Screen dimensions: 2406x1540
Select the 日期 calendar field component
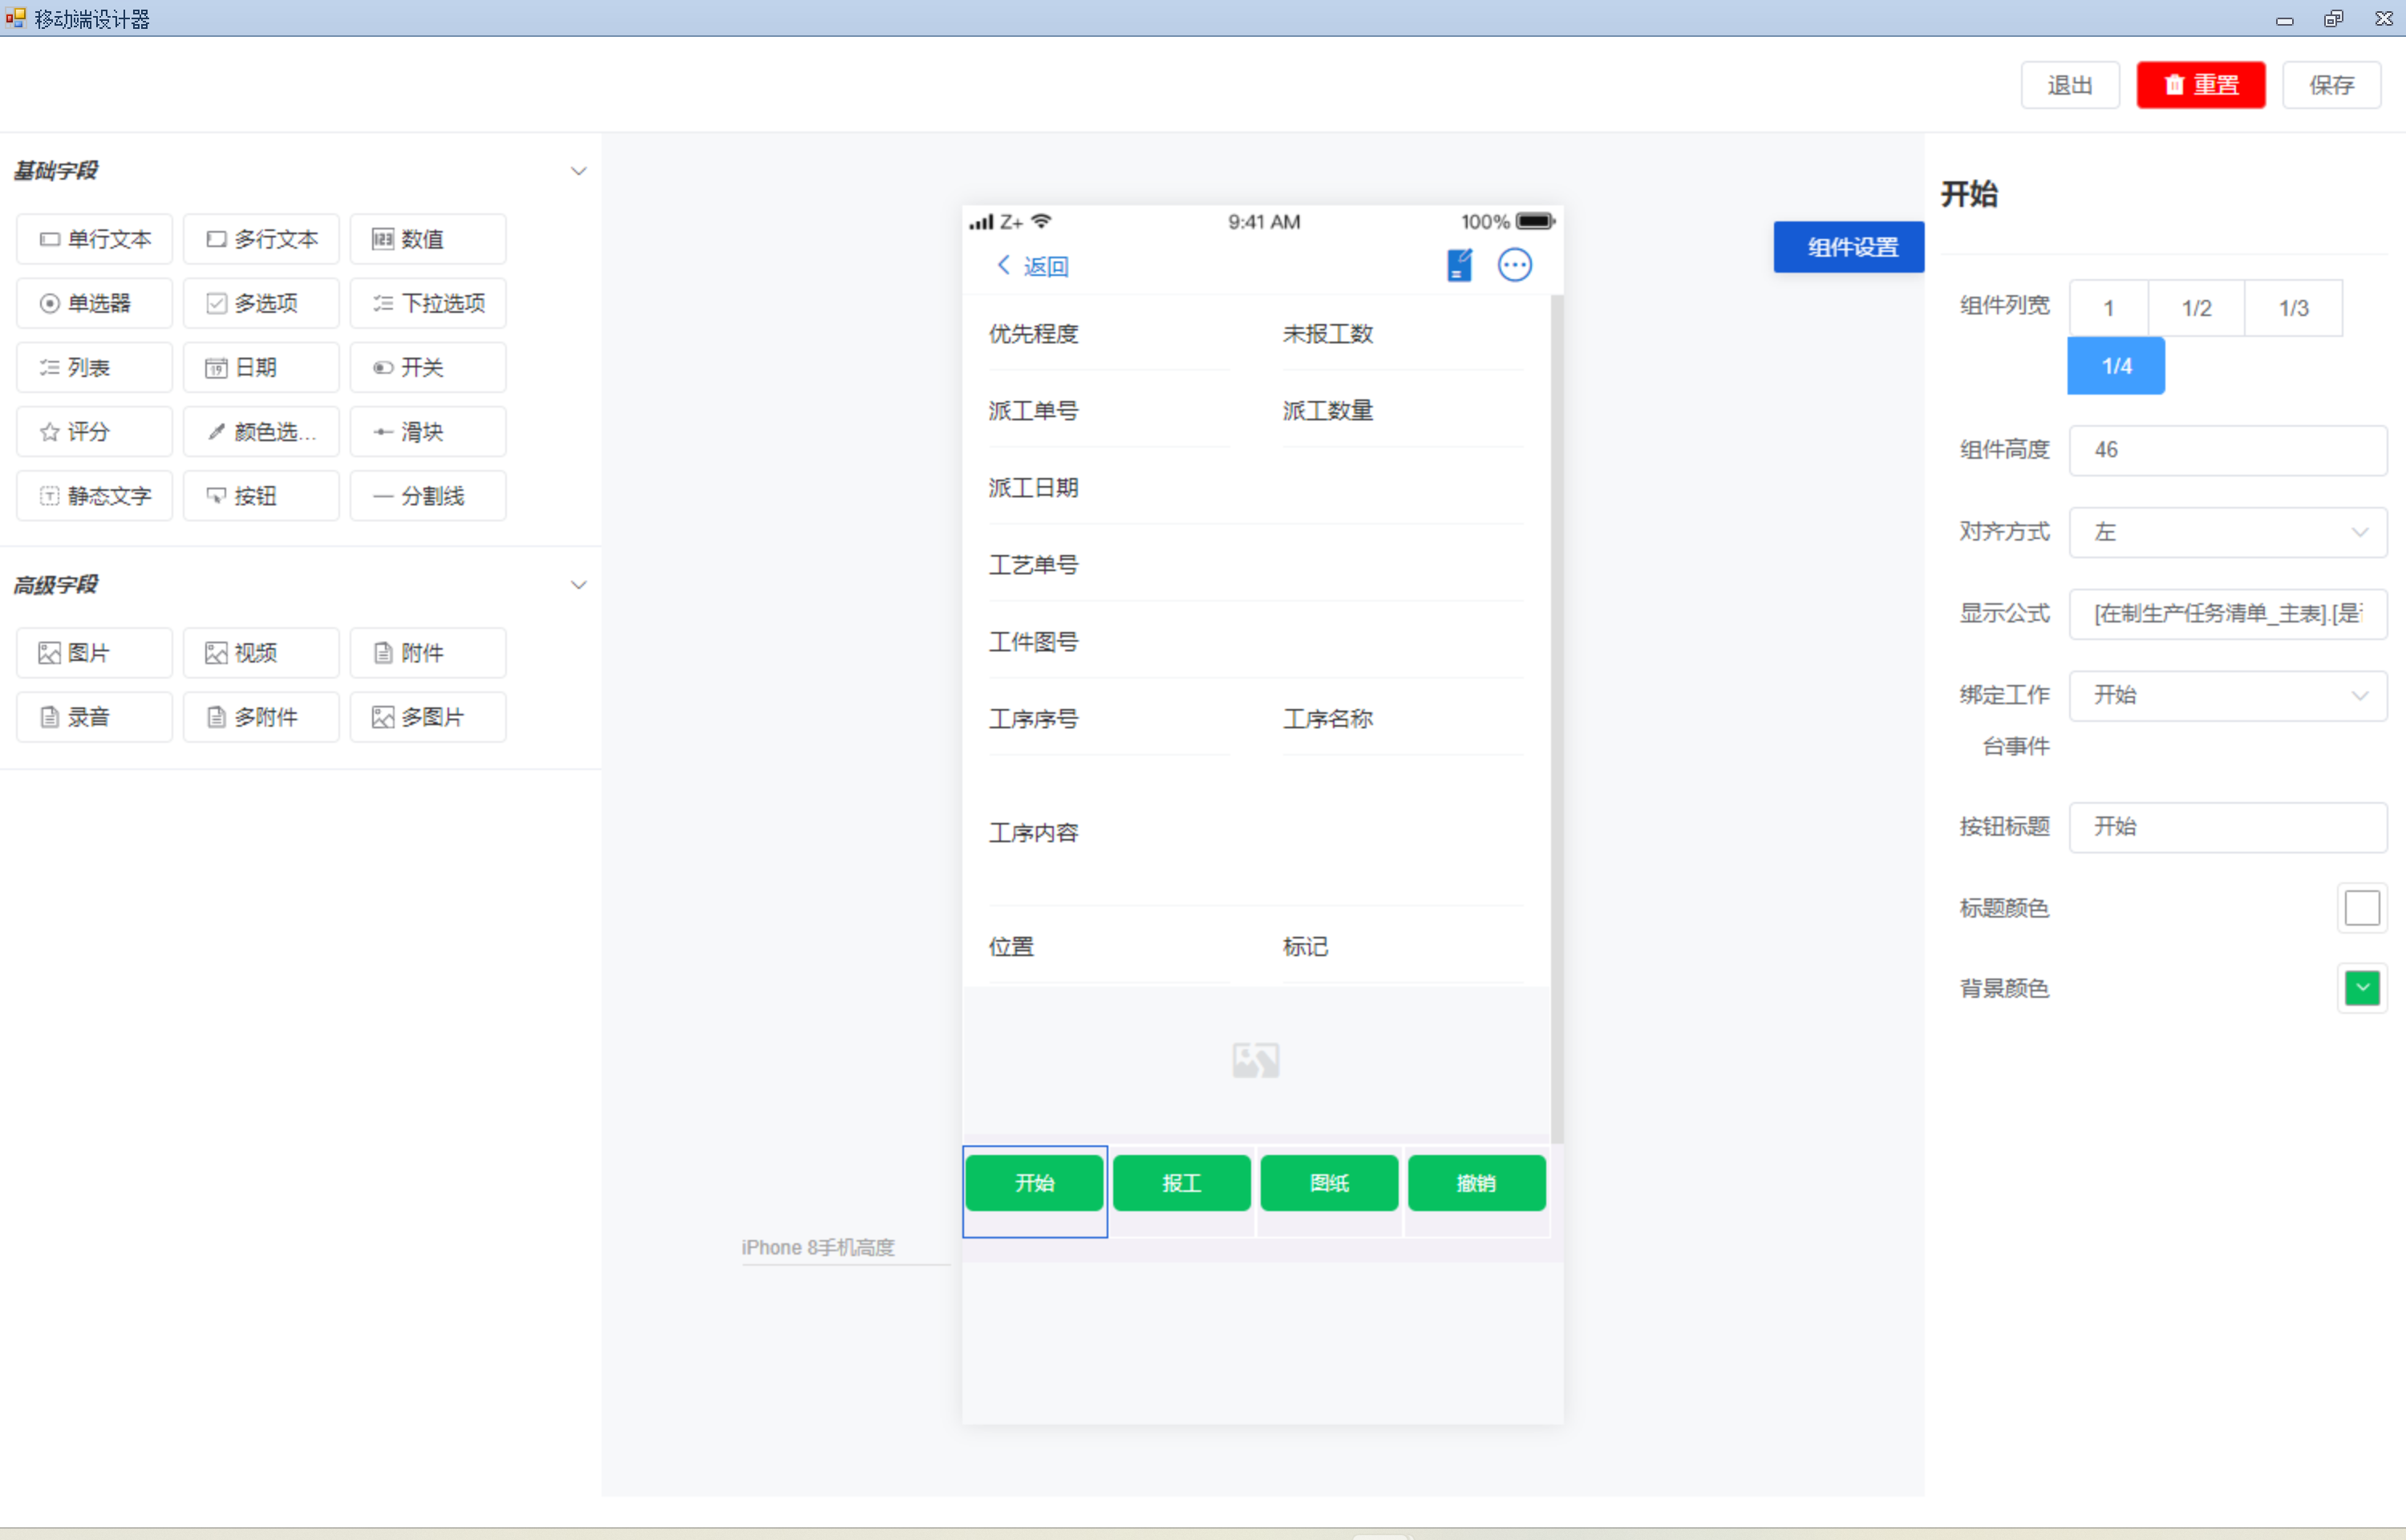261,368
